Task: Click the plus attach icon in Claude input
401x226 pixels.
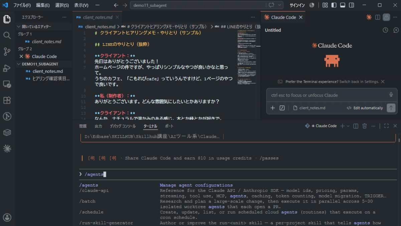Action: [x=273, y=108]
